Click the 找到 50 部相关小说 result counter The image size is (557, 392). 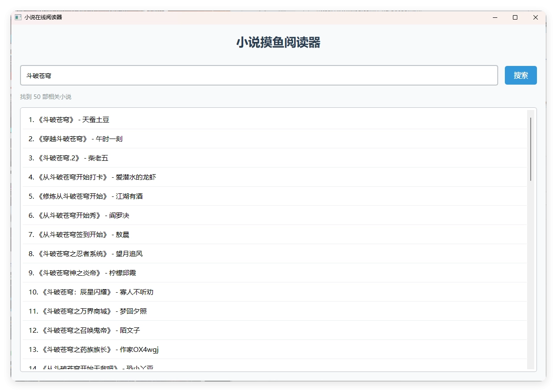tap(46, 96)
